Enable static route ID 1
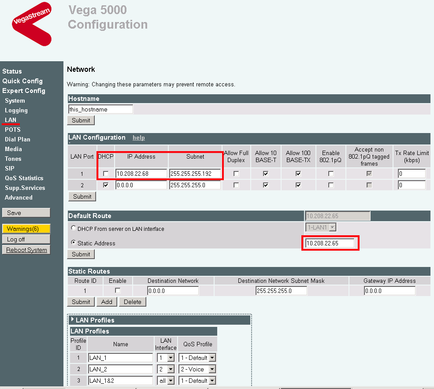Image resolution: width=434 pixels, height=389 pixels. tap(118, 290)
